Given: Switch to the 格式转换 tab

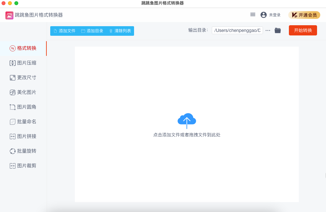Looking at the screenshot, I should (23, 49).
